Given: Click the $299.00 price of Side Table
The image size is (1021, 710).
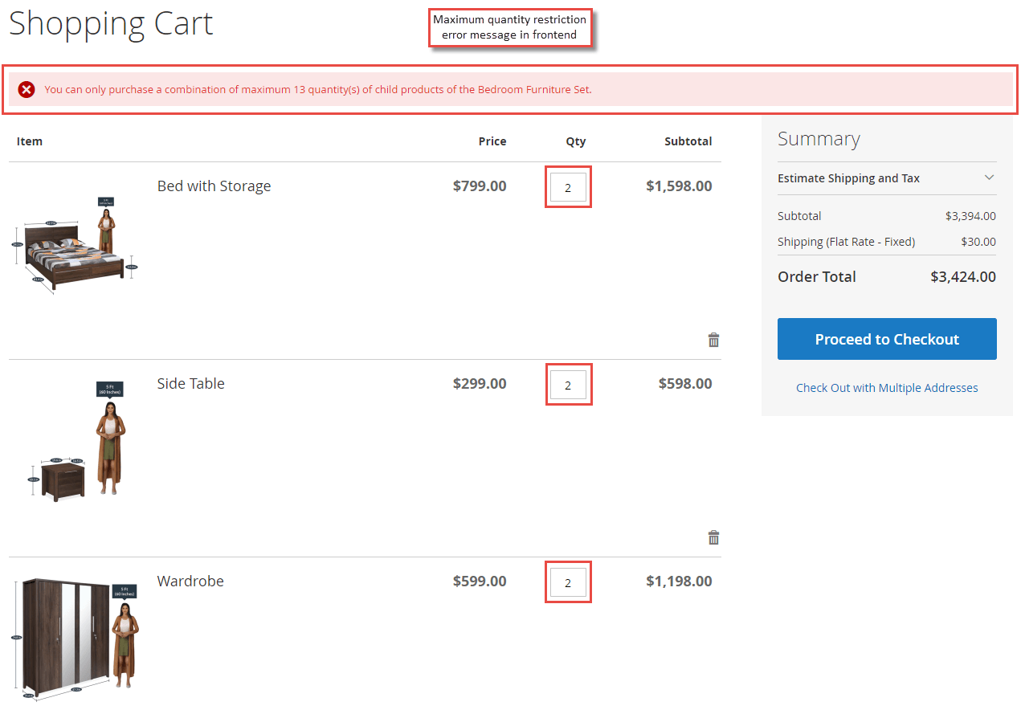Looking at the screenshot, I should (x=480, y=383).
